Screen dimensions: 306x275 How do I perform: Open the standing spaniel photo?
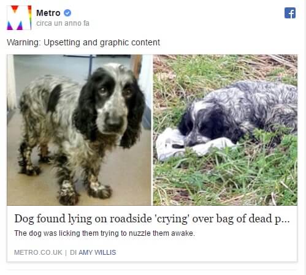pos(79,130)
